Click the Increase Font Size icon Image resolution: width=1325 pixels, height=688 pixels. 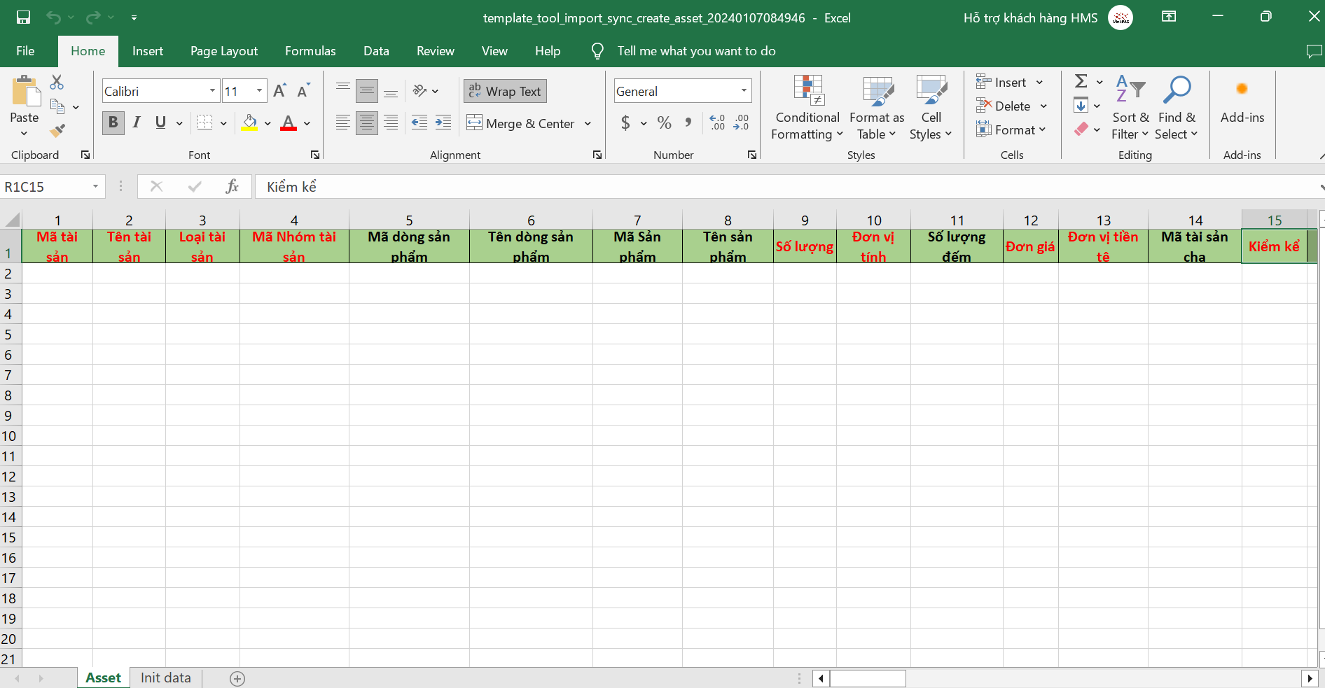point(279,91)
